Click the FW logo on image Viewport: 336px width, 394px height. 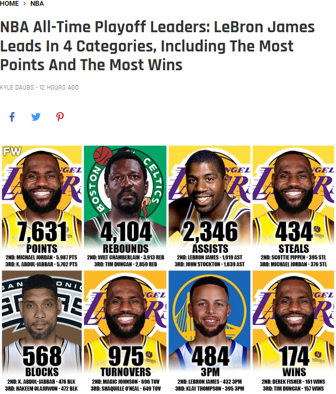click(x=12, y=152)
